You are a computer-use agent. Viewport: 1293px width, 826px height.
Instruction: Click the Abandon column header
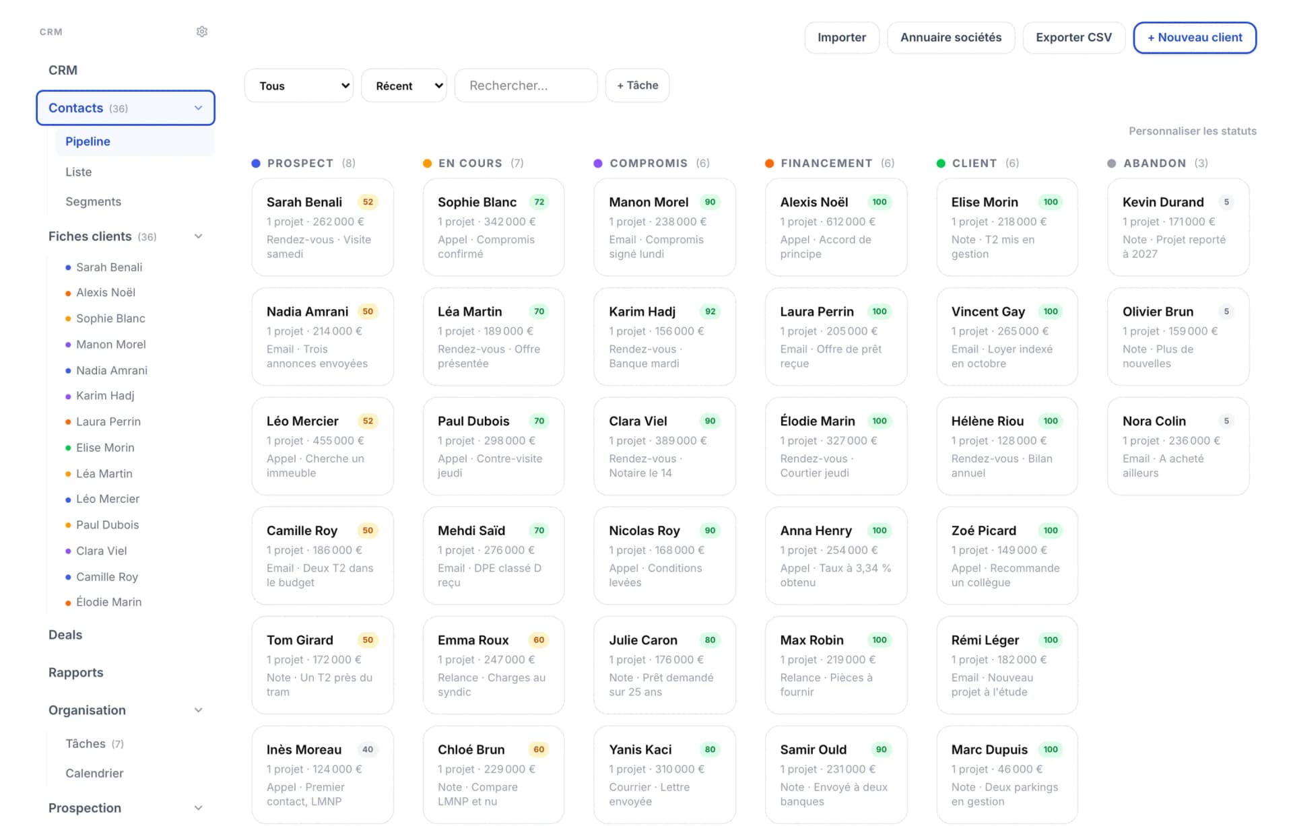pos(1158,163)
